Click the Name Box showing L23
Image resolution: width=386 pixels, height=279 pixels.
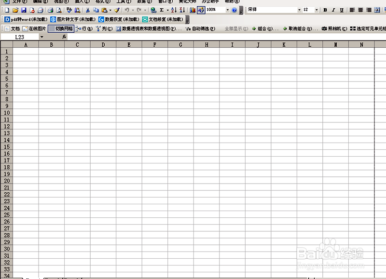[20, 37]
